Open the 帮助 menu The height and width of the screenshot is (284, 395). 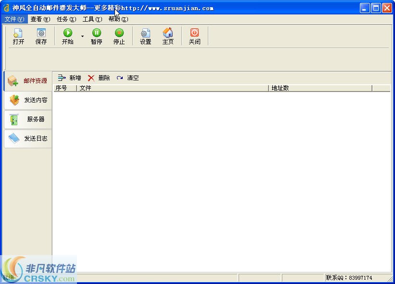118,19
